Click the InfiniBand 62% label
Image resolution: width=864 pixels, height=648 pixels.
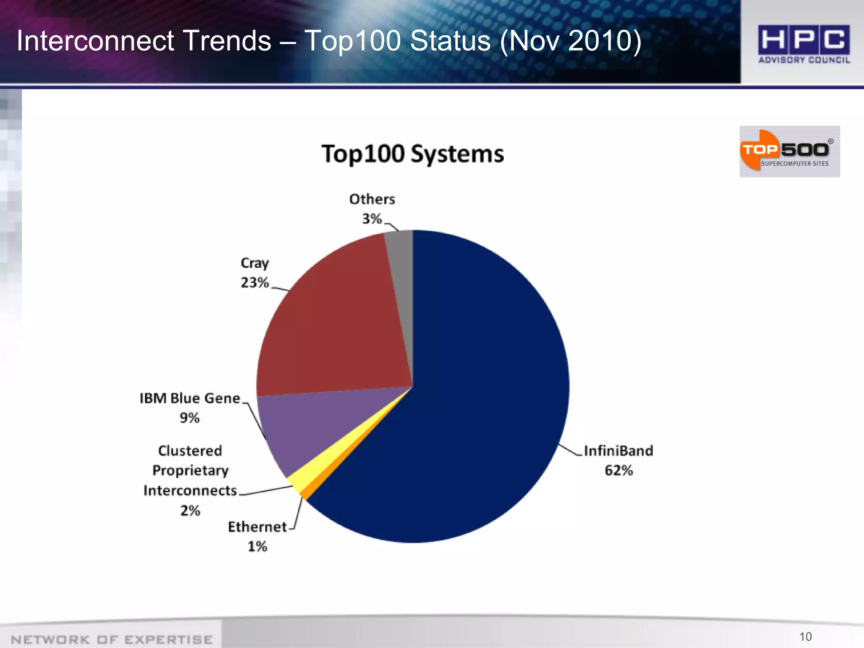[618, 460]
